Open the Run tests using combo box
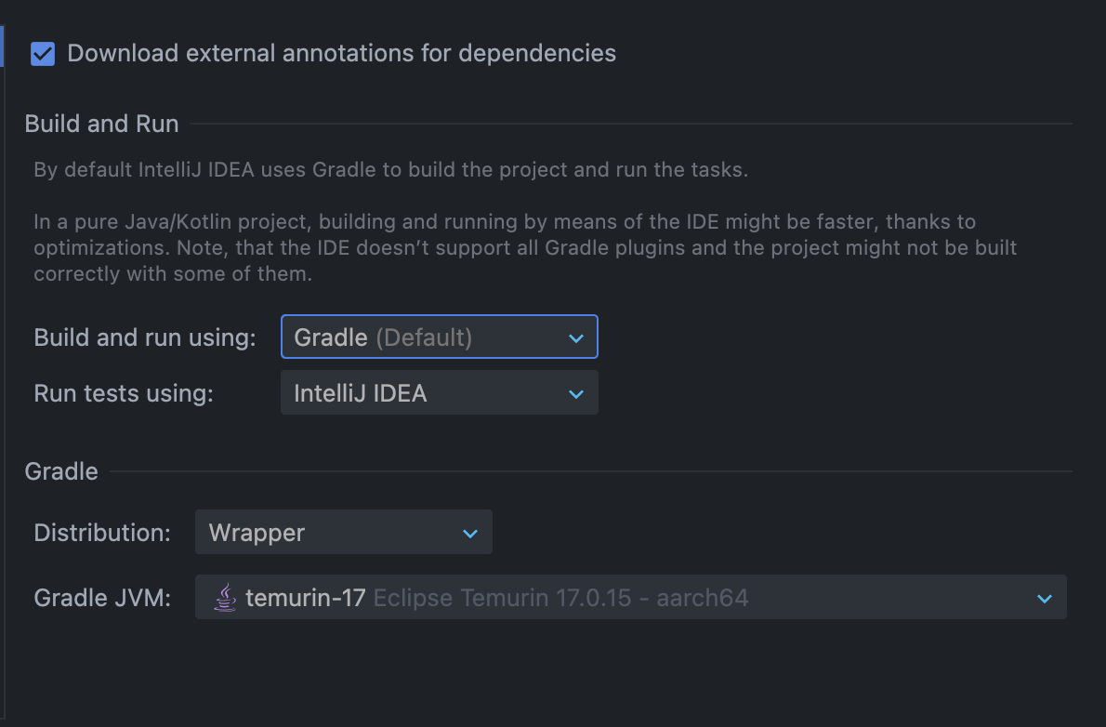The width and height of the screenshot is (1106, 727). [x=428, y=393]
